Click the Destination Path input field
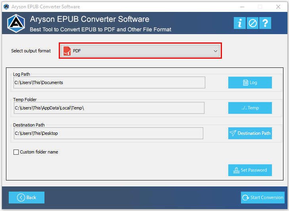The width and height of the screenshot is (289, 211). (x=108, y=133)
